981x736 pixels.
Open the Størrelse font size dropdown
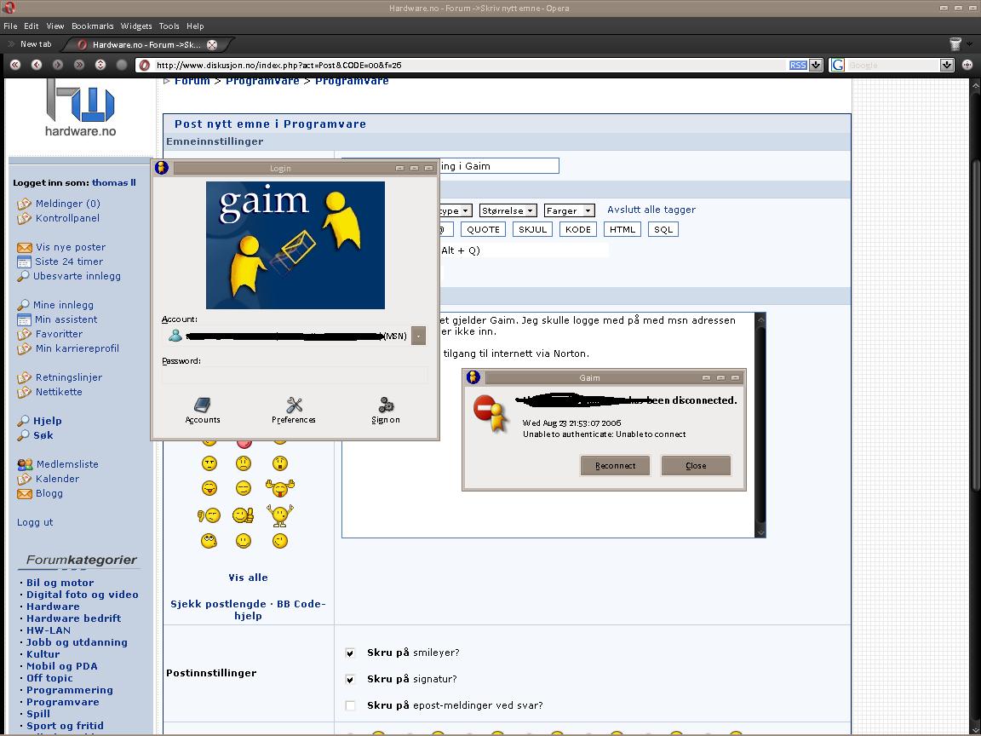click(508, 211)
